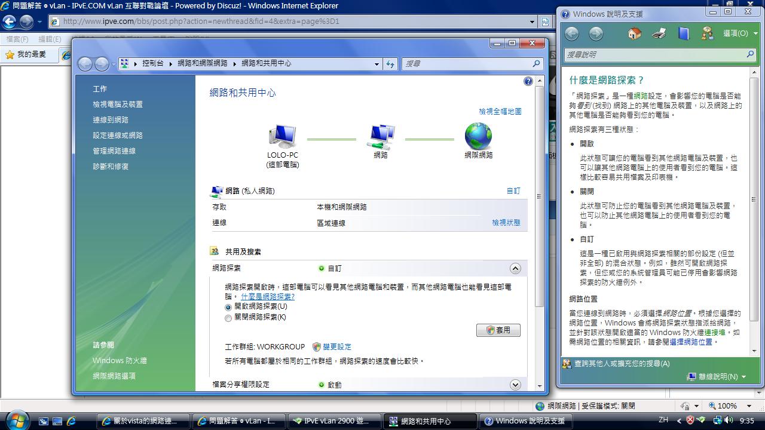The image size is (765, 430).
Task: Click the 我的最愛 favorites button
Action: click(x=26, y=54)
